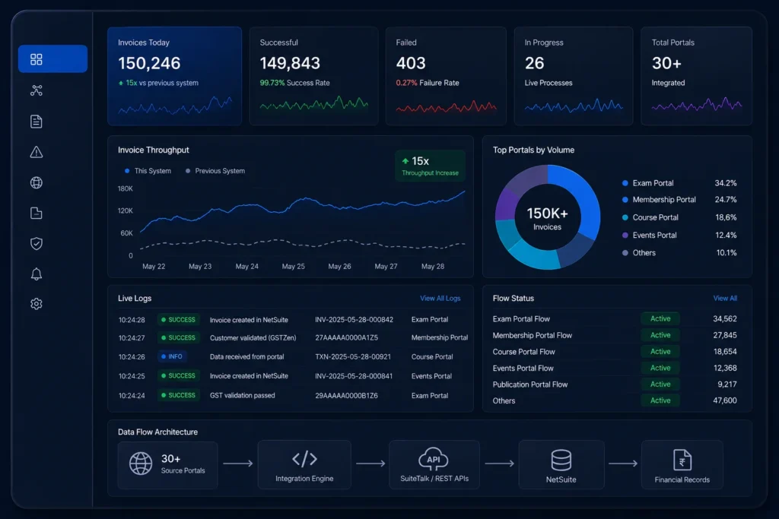Click the 34.2% Exam Portal percentage
This screenshot has width=779, height=519.
725,183
